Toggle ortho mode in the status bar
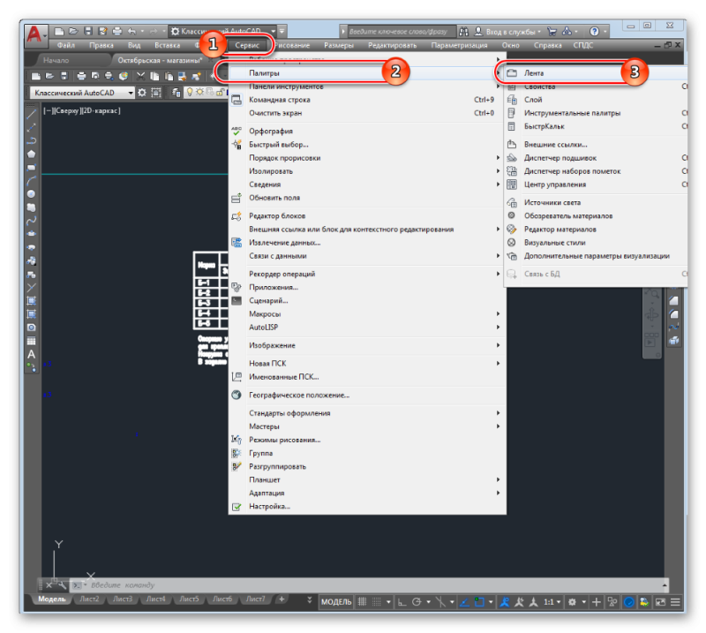This screenshot has height=633, width=706. coord(402,602)
